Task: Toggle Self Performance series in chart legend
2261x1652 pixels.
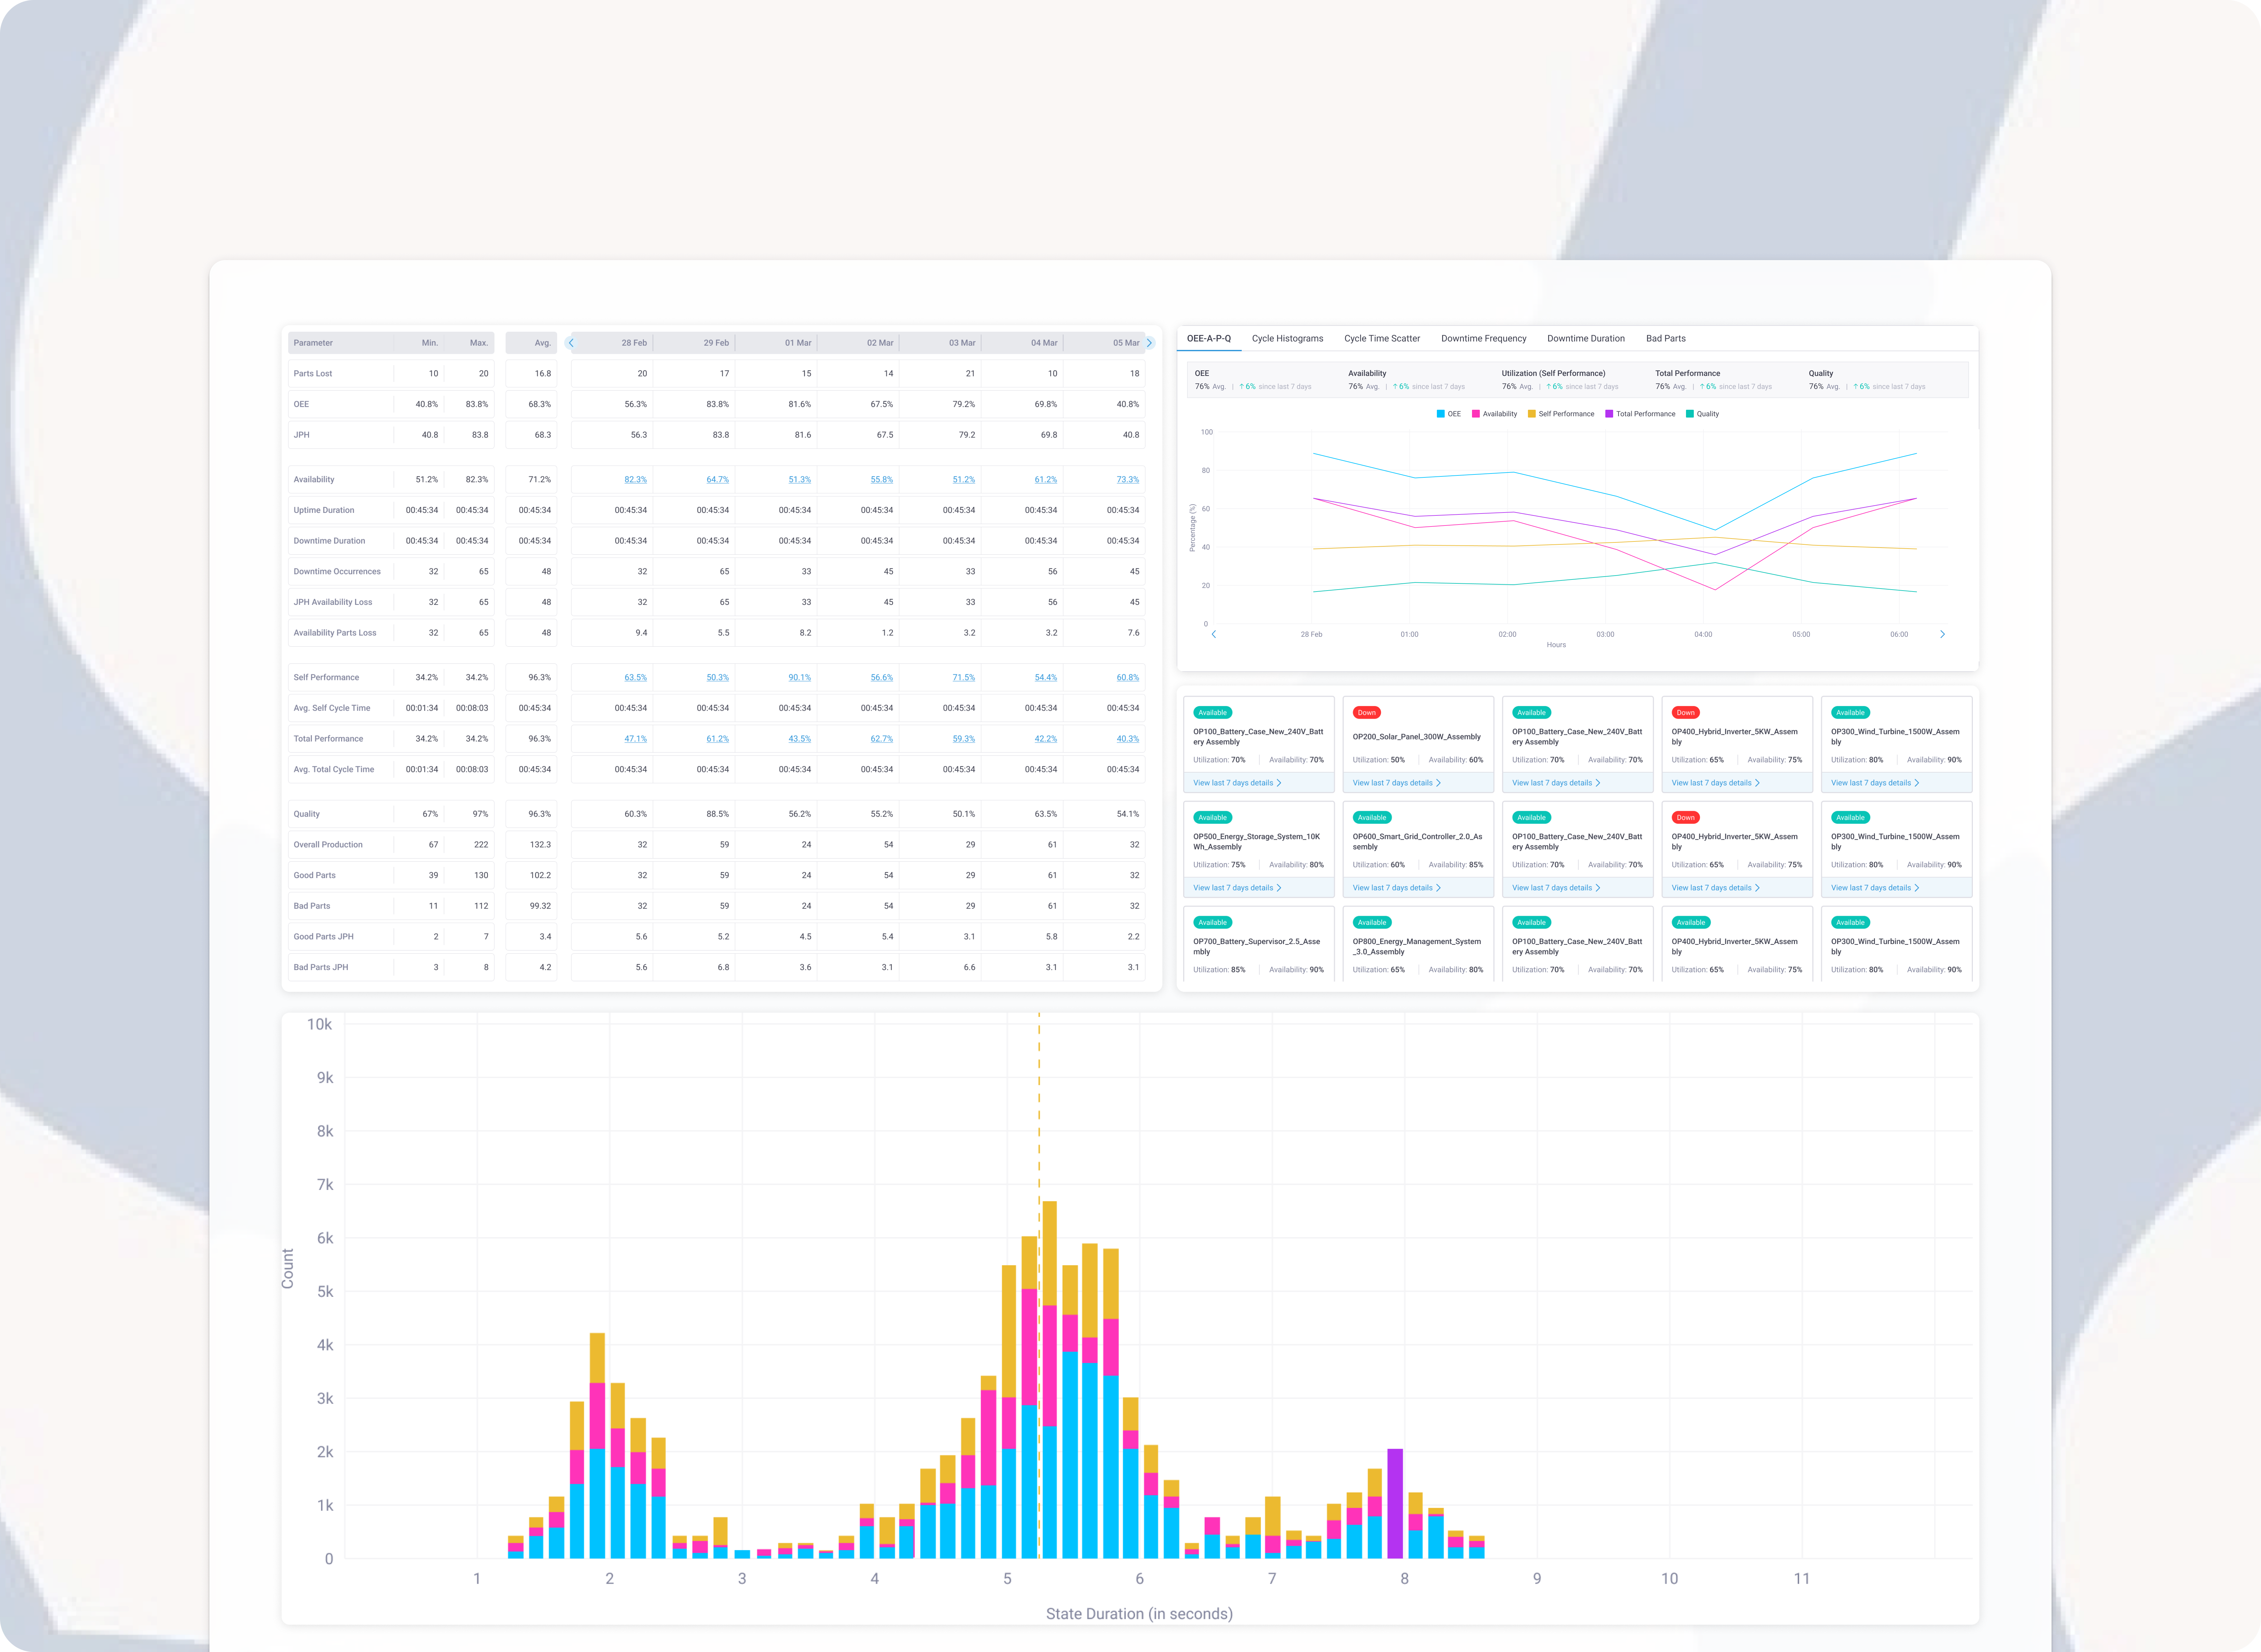Action: pyautogui.click(x=1561, y=414)
